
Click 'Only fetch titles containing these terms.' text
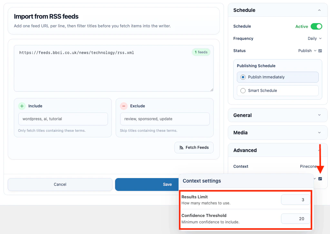(52, 130)
